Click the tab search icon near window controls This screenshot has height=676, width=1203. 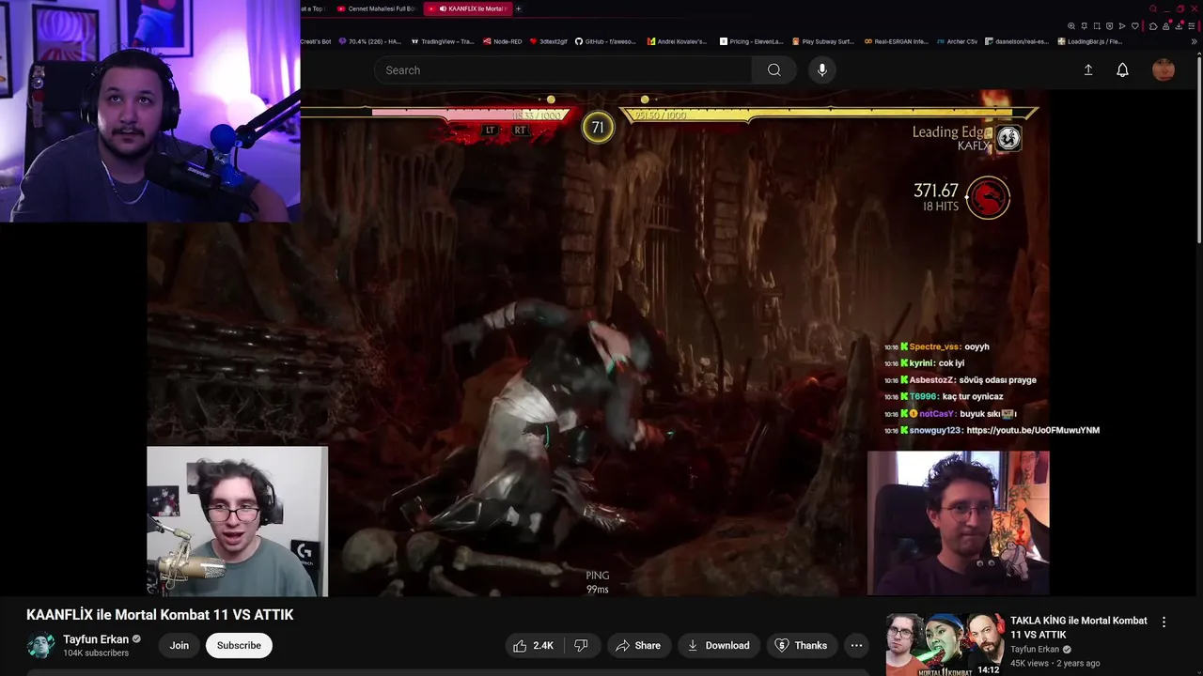point(1153,8)
